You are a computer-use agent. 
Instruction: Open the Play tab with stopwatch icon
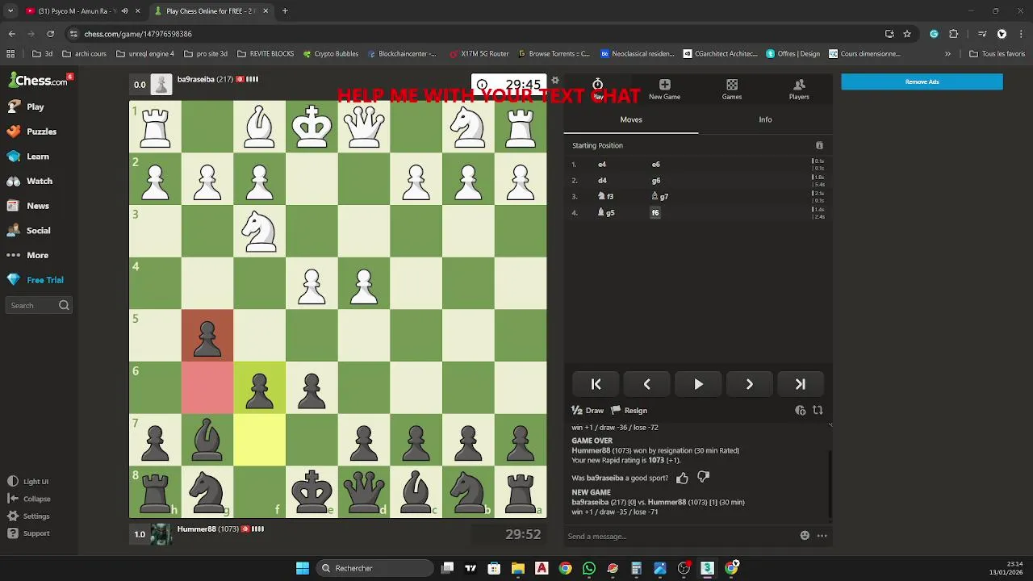pyautogui.click(x=597, y=89)
